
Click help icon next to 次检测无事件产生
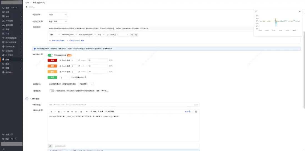86,77
